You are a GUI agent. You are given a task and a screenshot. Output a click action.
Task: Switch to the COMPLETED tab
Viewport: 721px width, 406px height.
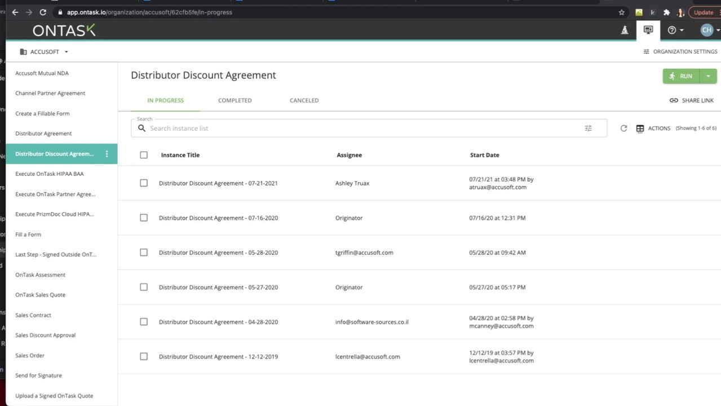pyautogui.click(x=235, y=100)
